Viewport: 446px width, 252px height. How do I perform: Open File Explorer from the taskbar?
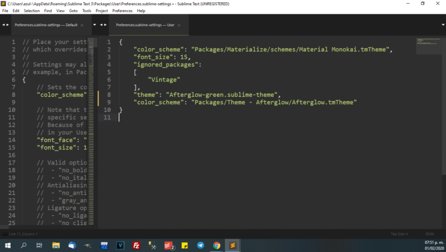coord(56,245)
